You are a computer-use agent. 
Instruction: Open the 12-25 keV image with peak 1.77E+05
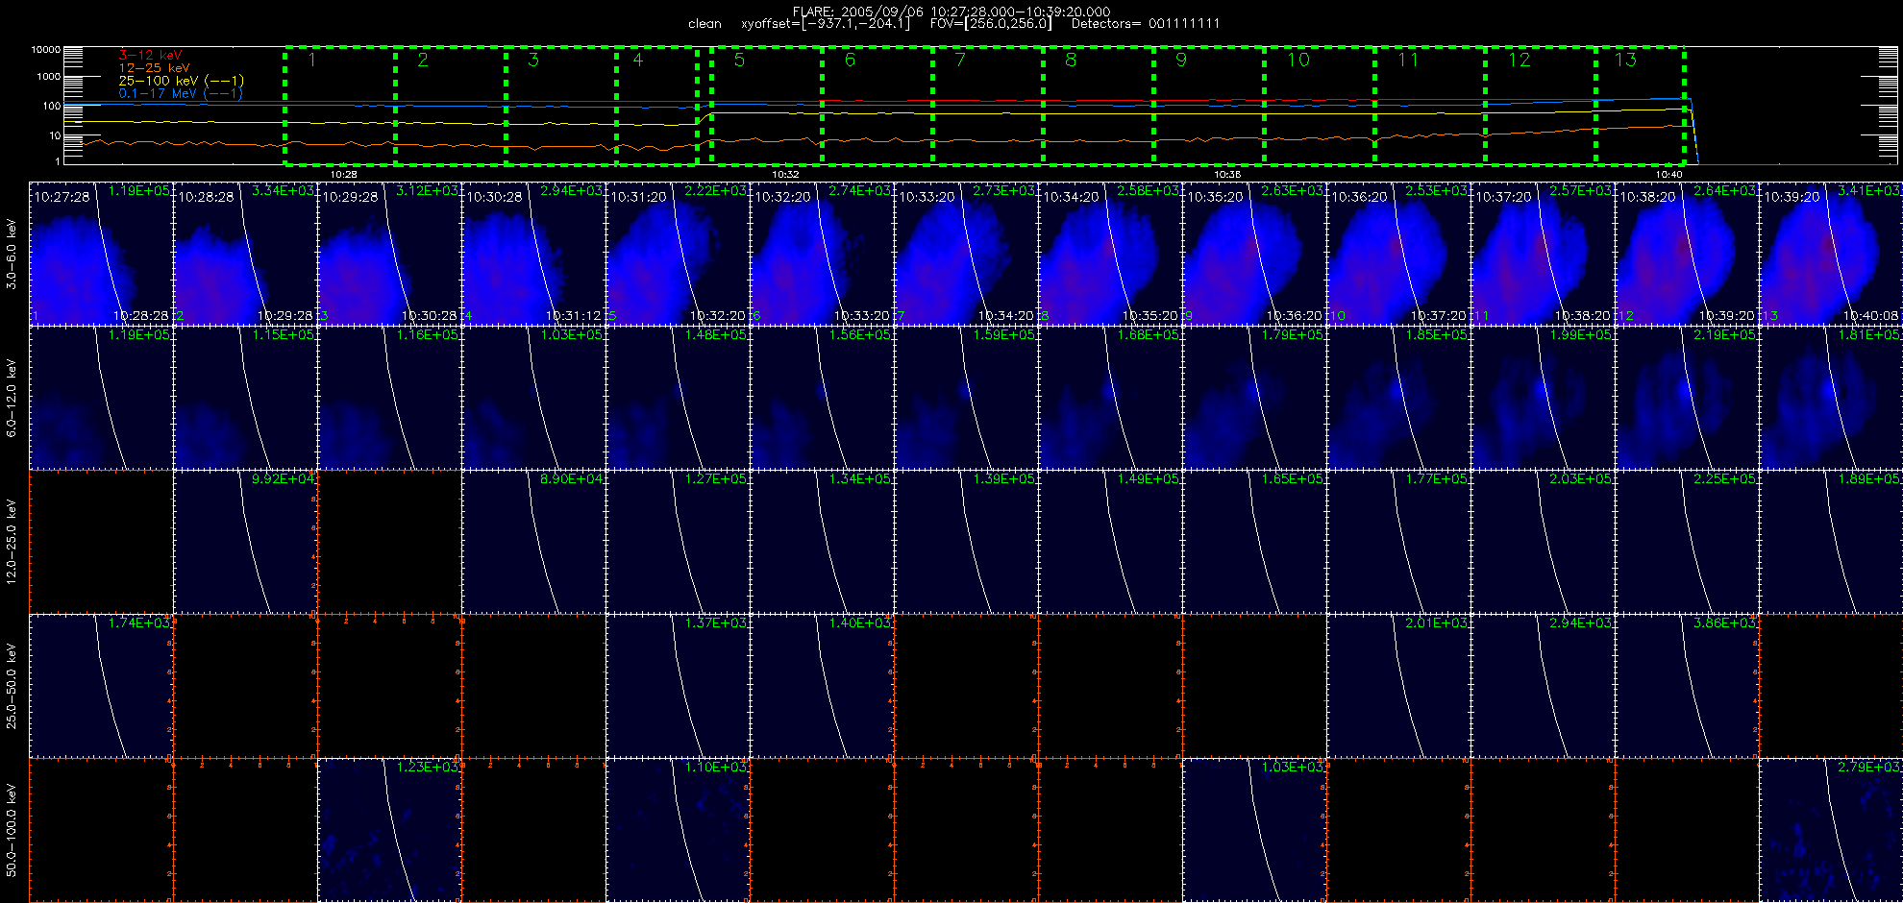(x=1398, y=542)
